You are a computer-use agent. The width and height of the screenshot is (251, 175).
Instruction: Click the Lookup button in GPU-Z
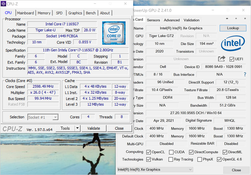[233, 28]
